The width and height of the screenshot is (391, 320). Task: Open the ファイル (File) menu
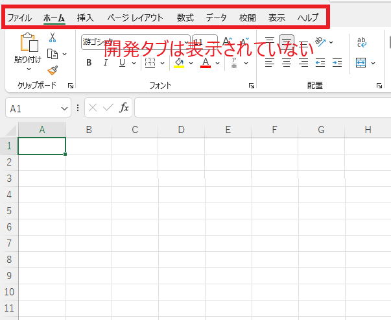19,18
